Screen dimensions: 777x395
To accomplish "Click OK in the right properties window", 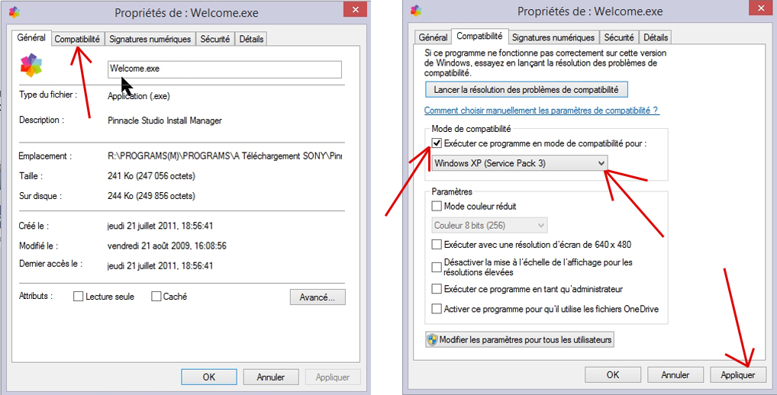I will 613,374.
